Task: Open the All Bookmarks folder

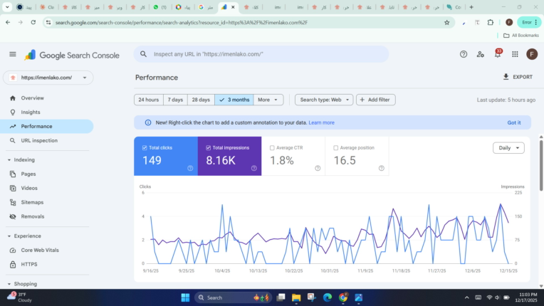Action: click(521, 36)
